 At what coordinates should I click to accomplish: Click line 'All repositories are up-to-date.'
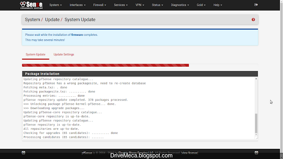pyautogui.click(x=51, y=129)
